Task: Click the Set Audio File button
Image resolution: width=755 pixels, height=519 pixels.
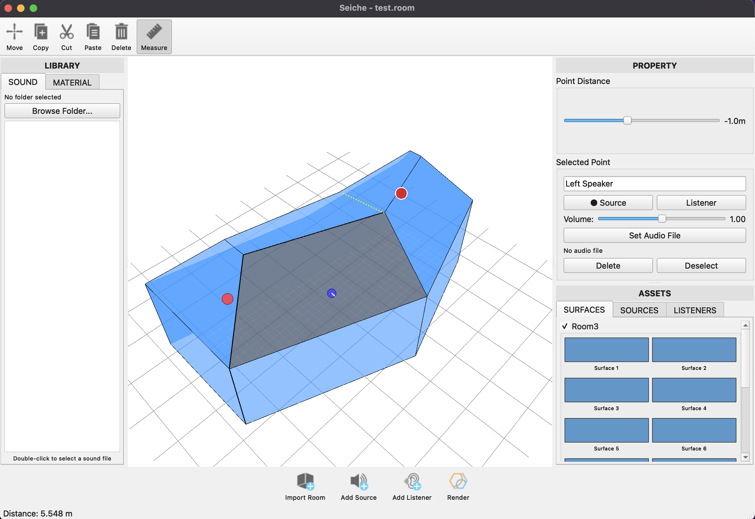Action: 655,235
